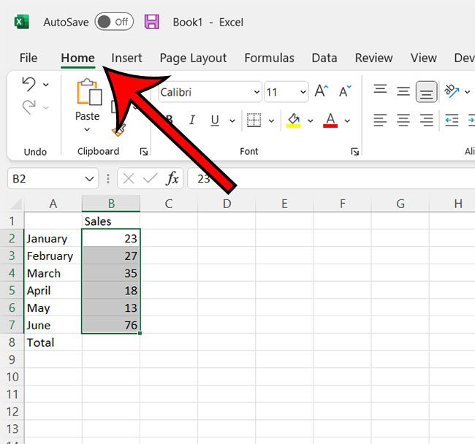Switch to the Formulas tab

269,58
